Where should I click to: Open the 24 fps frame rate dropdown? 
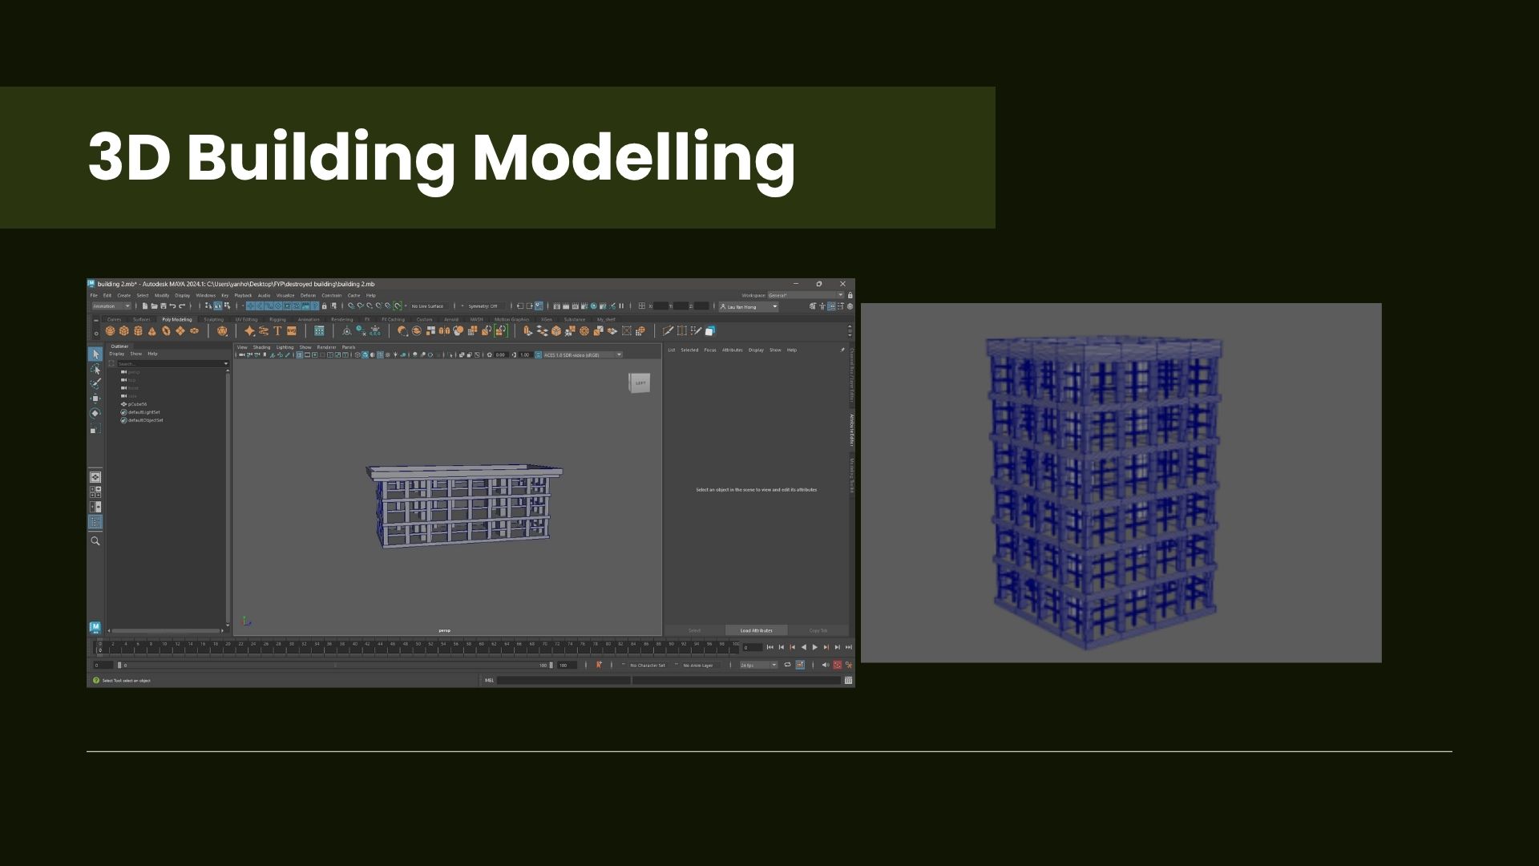[x=758, y=666]
